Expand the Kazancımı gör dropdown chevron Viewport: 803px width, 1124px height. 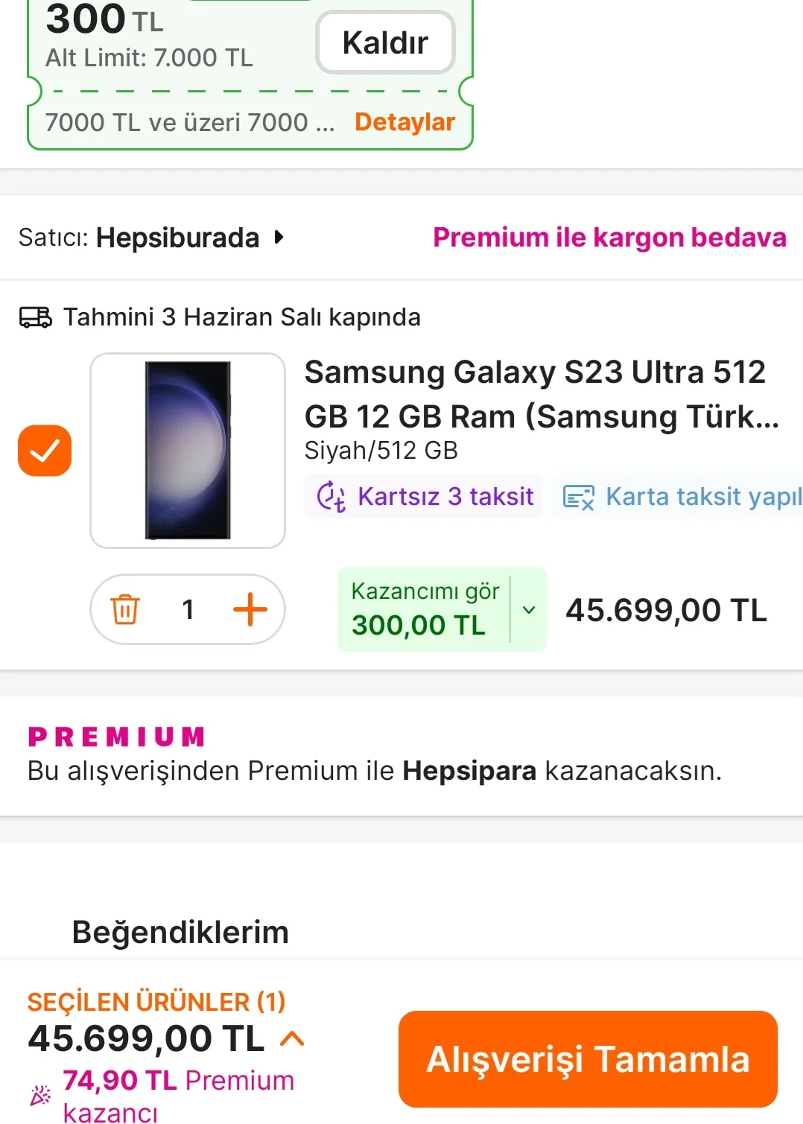(529, 609)
